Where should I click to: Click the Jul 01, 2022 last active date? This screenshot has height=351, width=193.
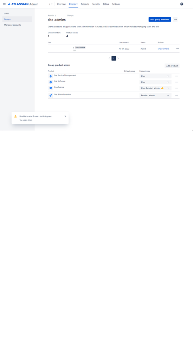[124, 48]
